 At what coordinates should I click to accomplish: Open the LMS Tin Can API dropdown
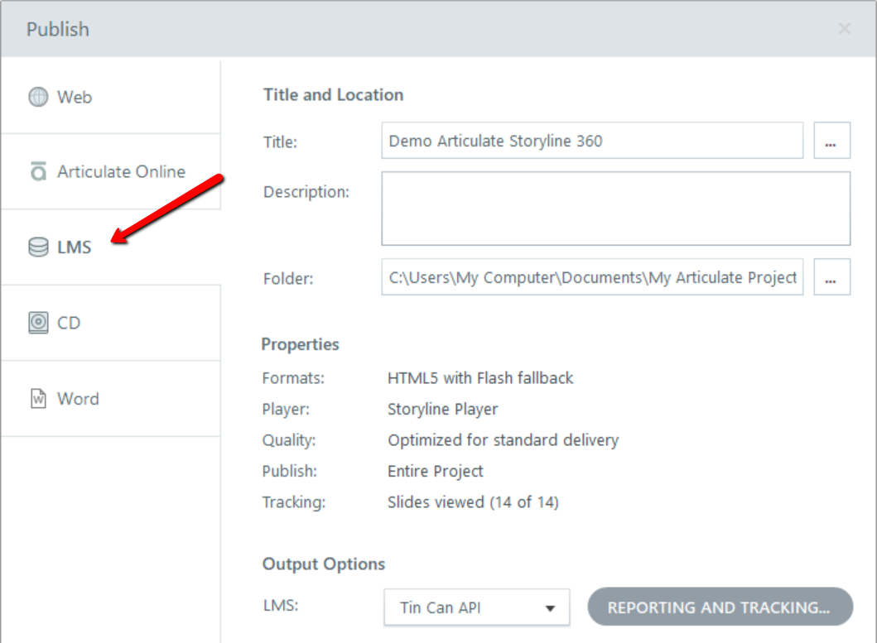[476, 607]
